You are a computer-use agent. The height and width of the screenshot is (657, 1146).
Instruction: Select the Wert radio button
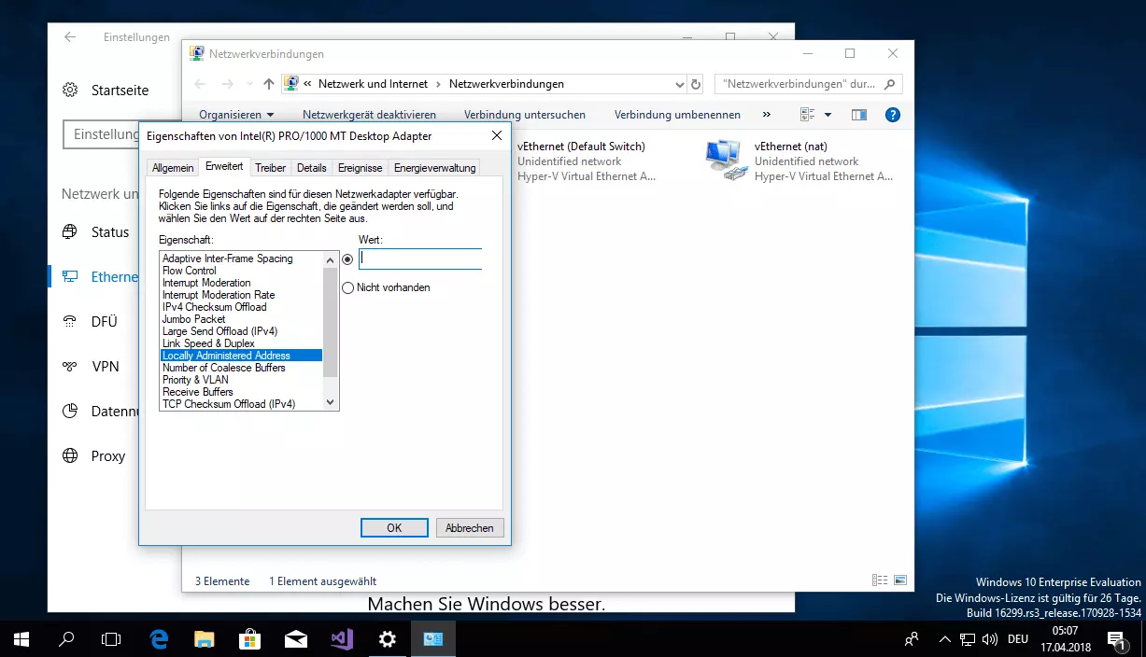tap(347, 259)
